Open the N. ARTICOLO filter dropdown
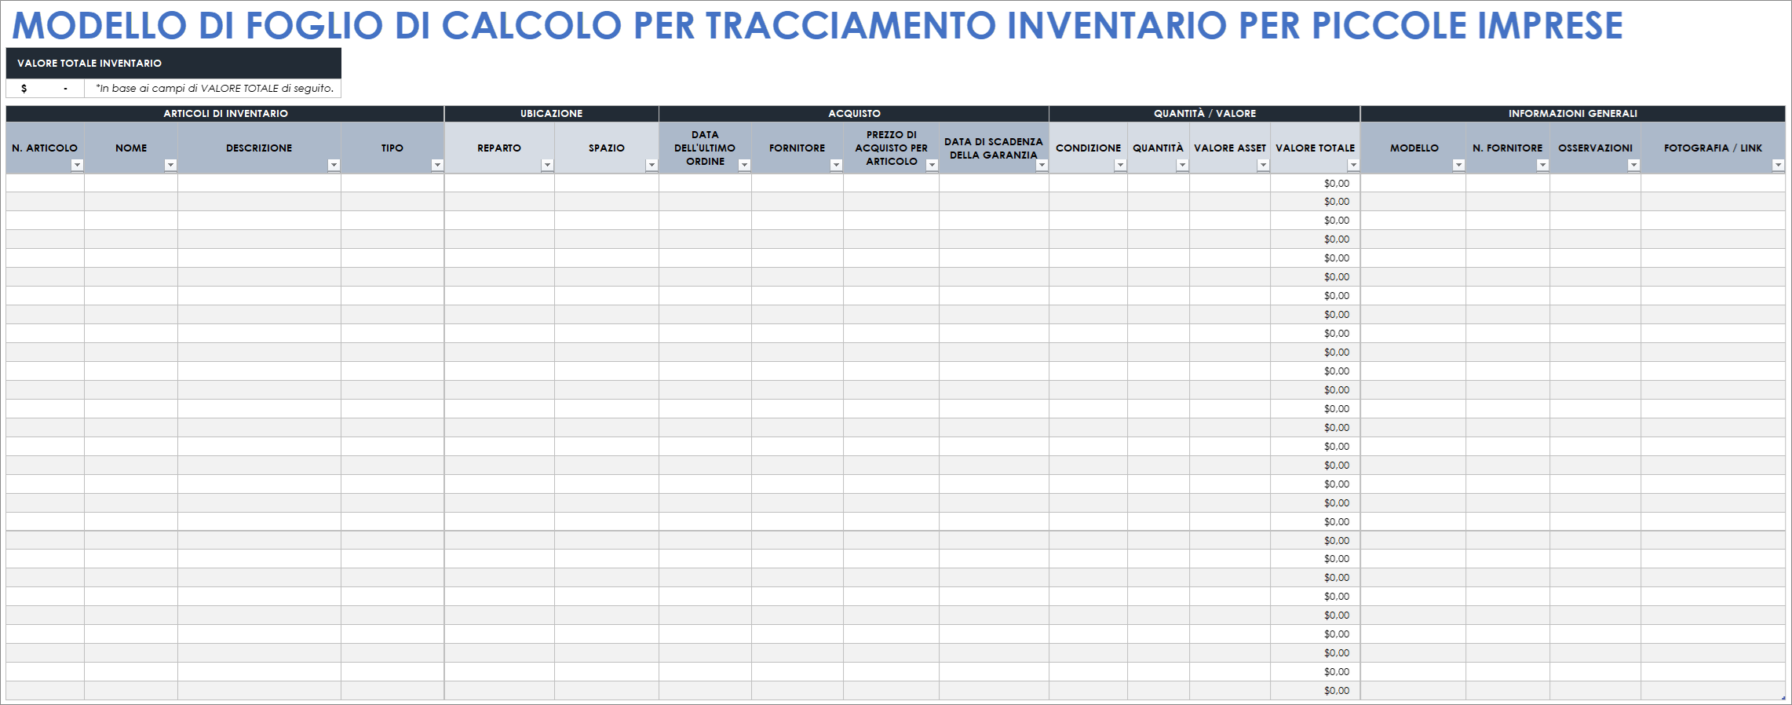Image resolution: width=1792 pixels, height=705 pixels. coord(77,165)
